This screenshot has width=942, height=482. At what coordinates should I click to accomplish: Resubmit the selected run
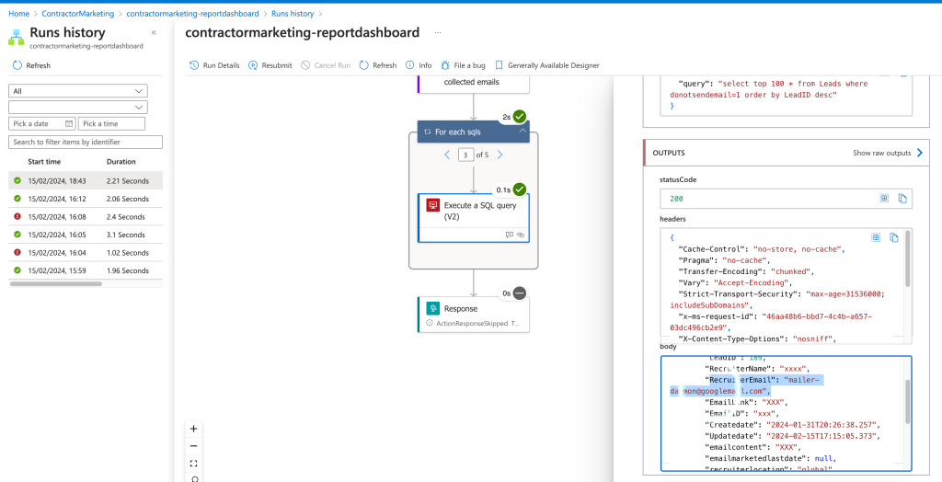(x=270, y=65)
